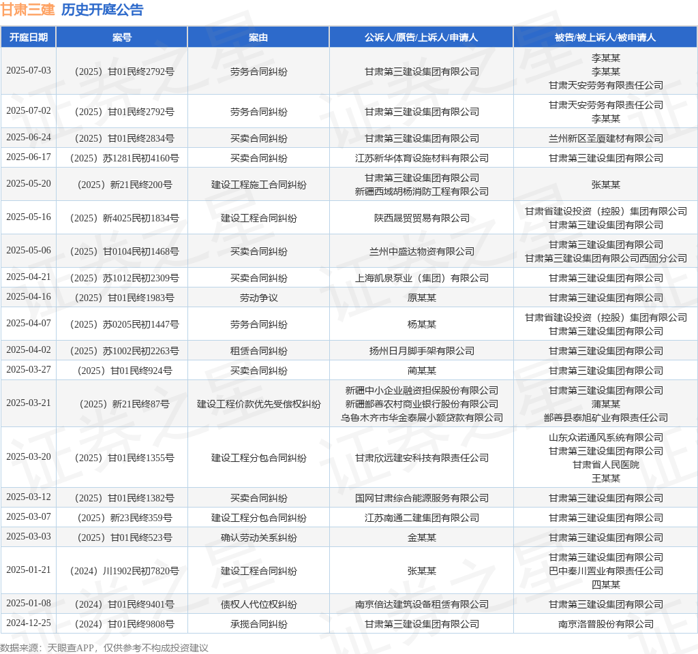Viewport: 698px width, 654px height.
Task: Pick the date "2025-01-21"
Action: click(29, 570)
